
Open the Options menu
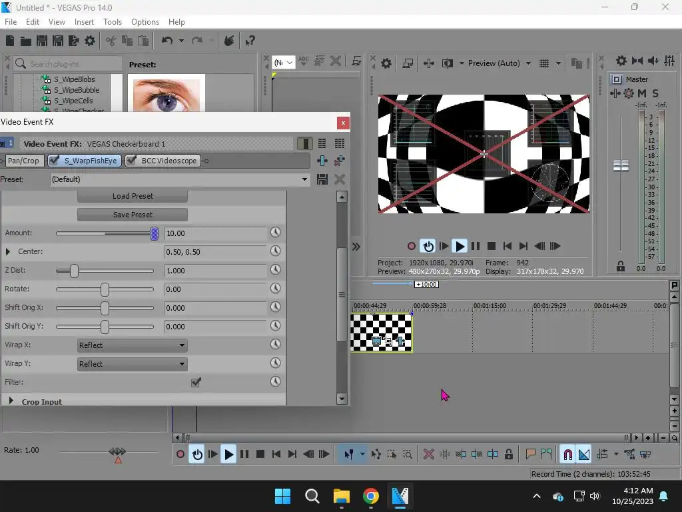click(x=145, y=22)
